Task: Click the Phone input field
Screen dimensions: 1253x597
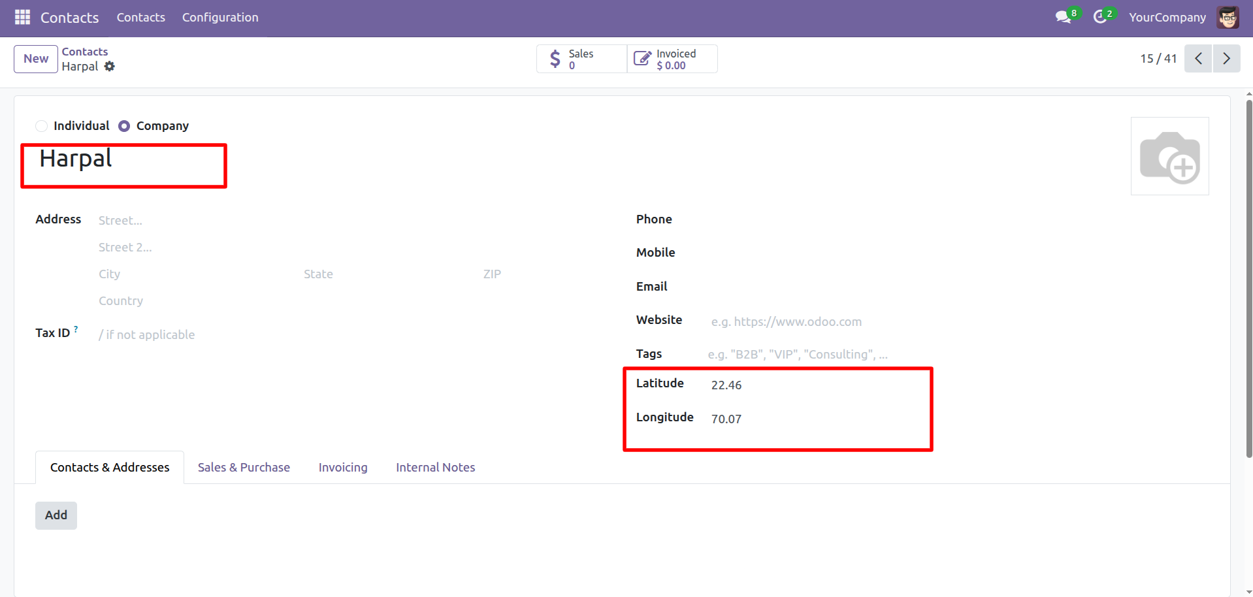Action: click(x=959, y=220)
